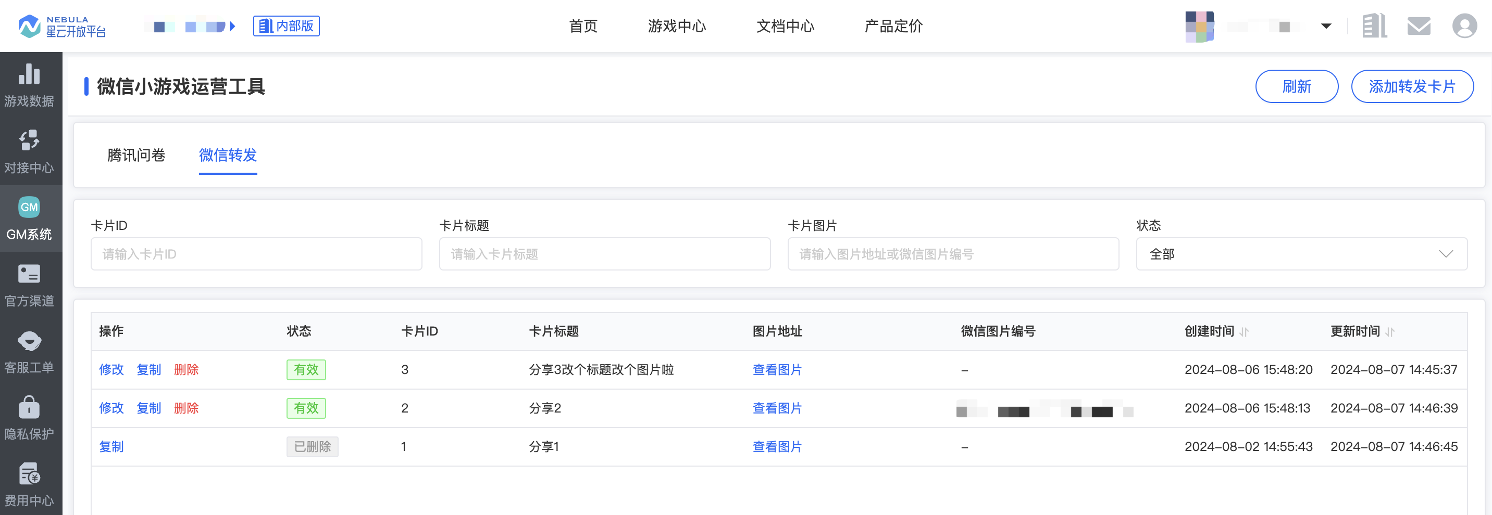Click 删除 for card 分享2

[186, 408]
